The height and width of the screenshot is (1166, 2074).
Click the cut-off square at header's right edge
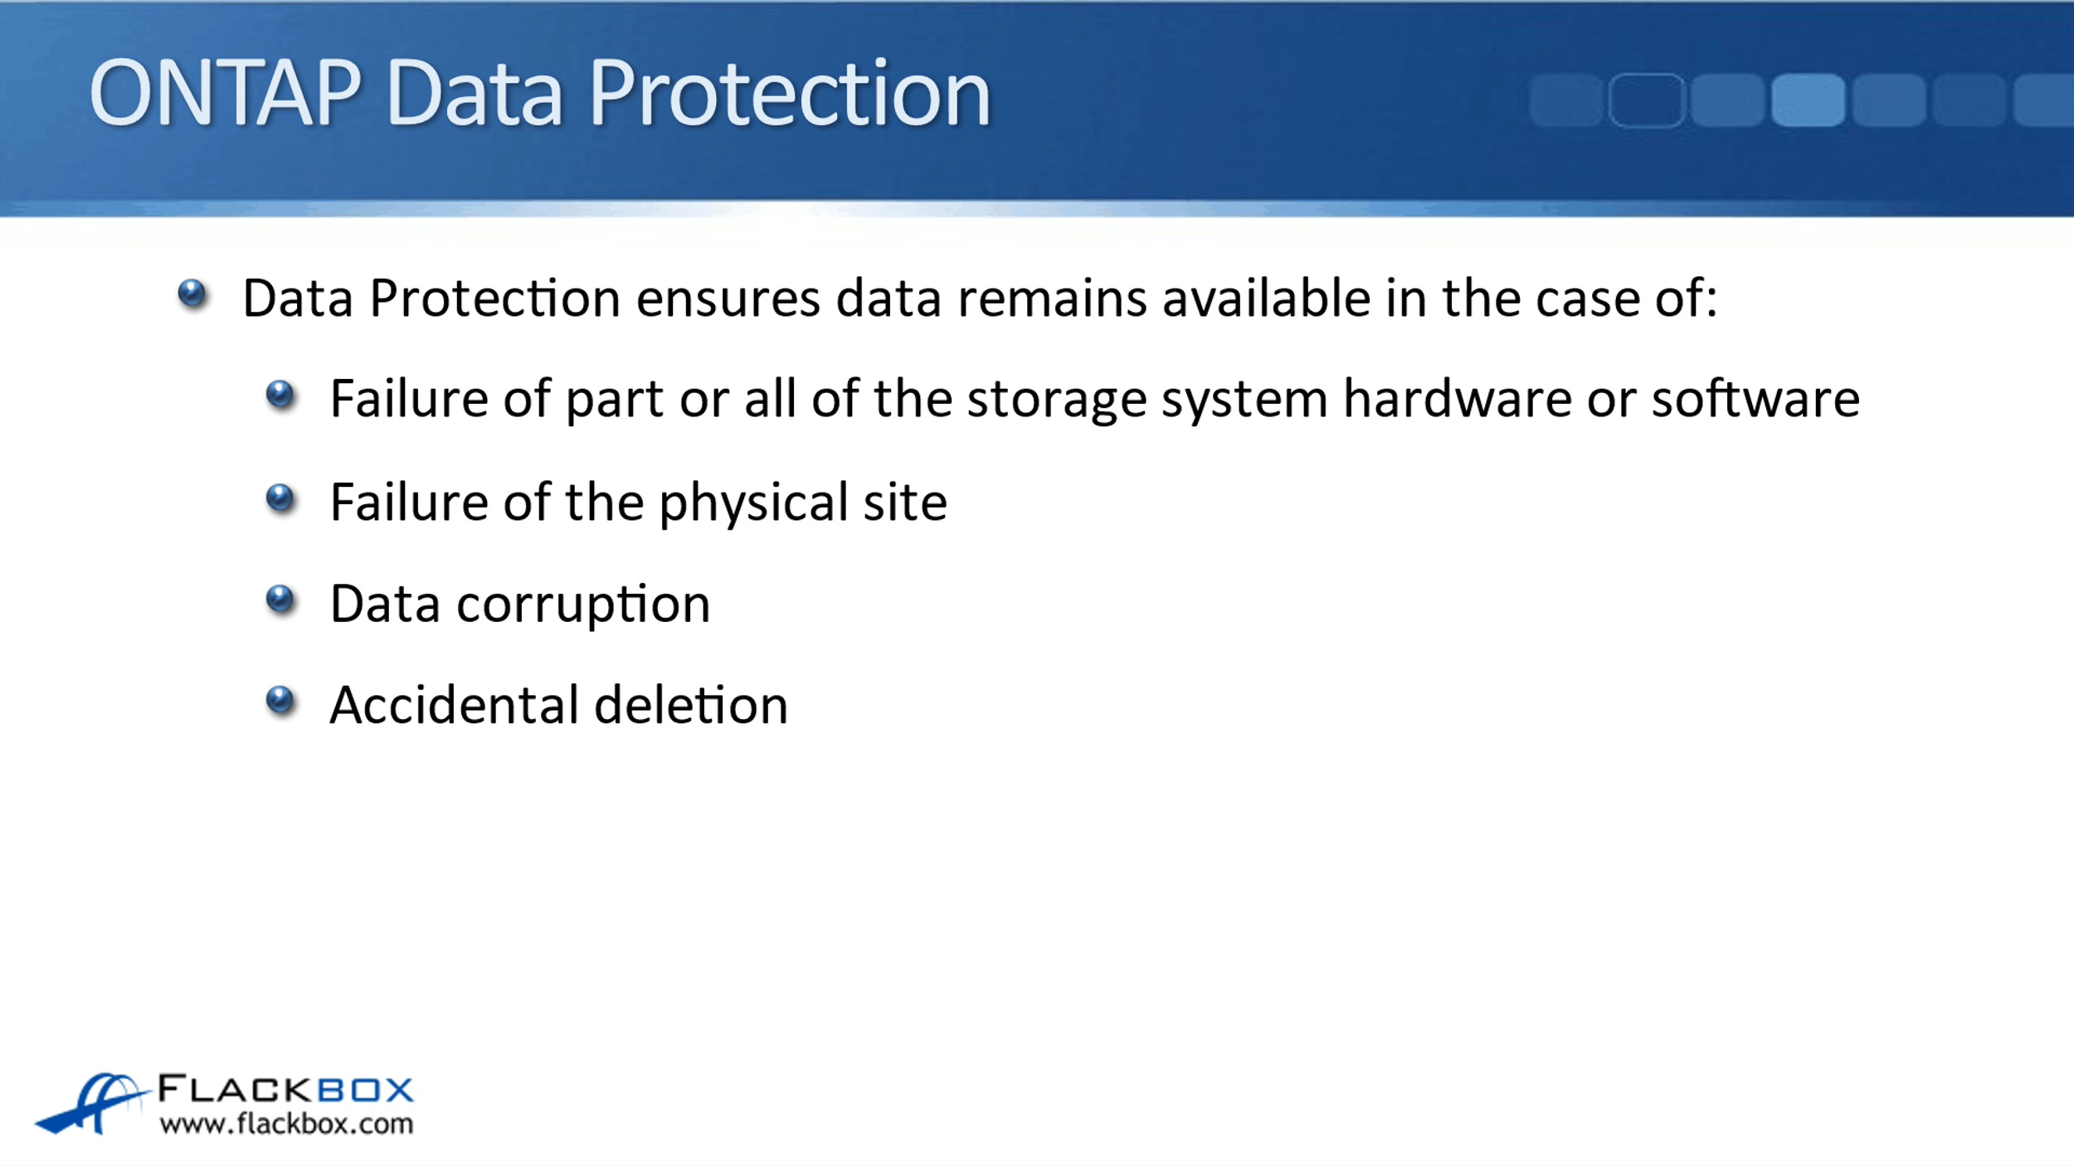pos(2046,100)
